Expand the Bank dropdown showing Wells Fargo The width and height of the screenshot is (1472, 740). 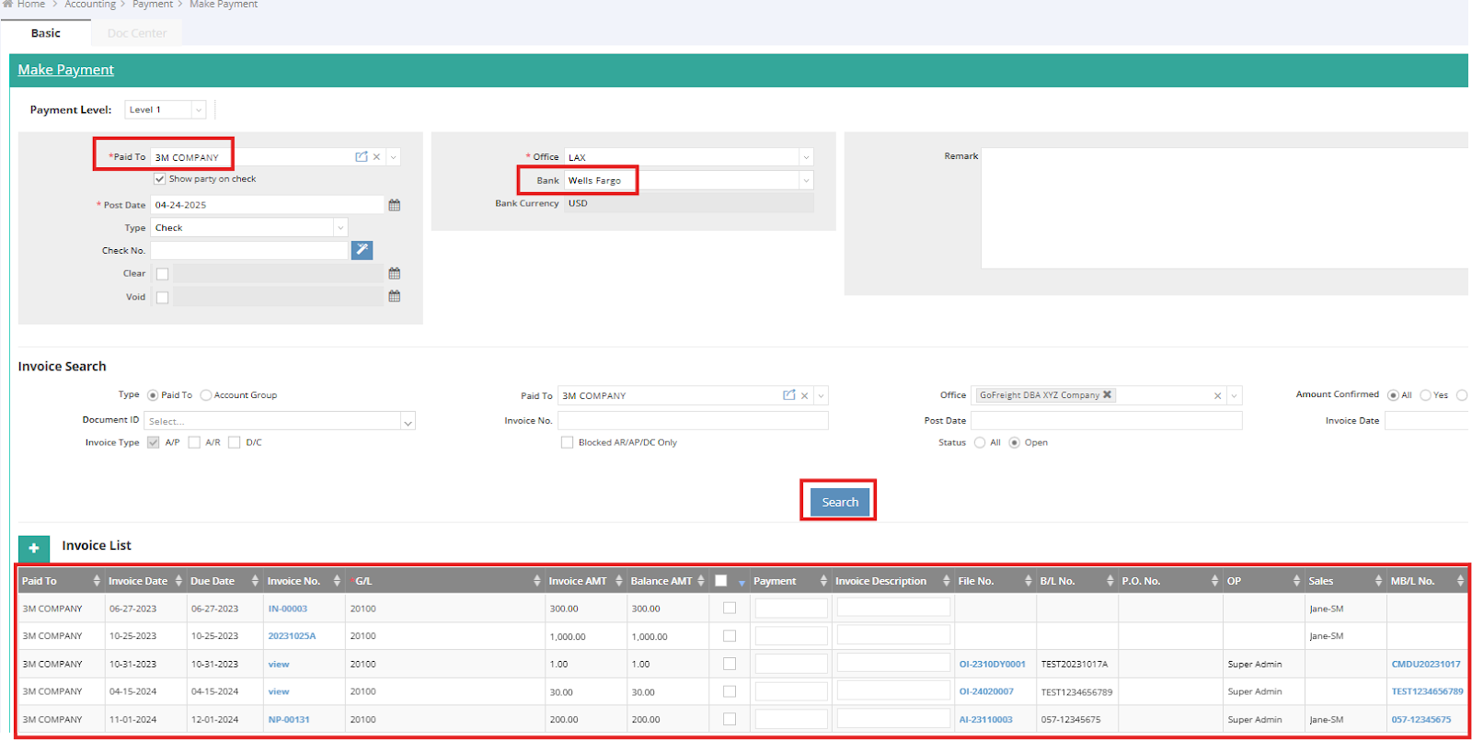[x=806, y=181]
